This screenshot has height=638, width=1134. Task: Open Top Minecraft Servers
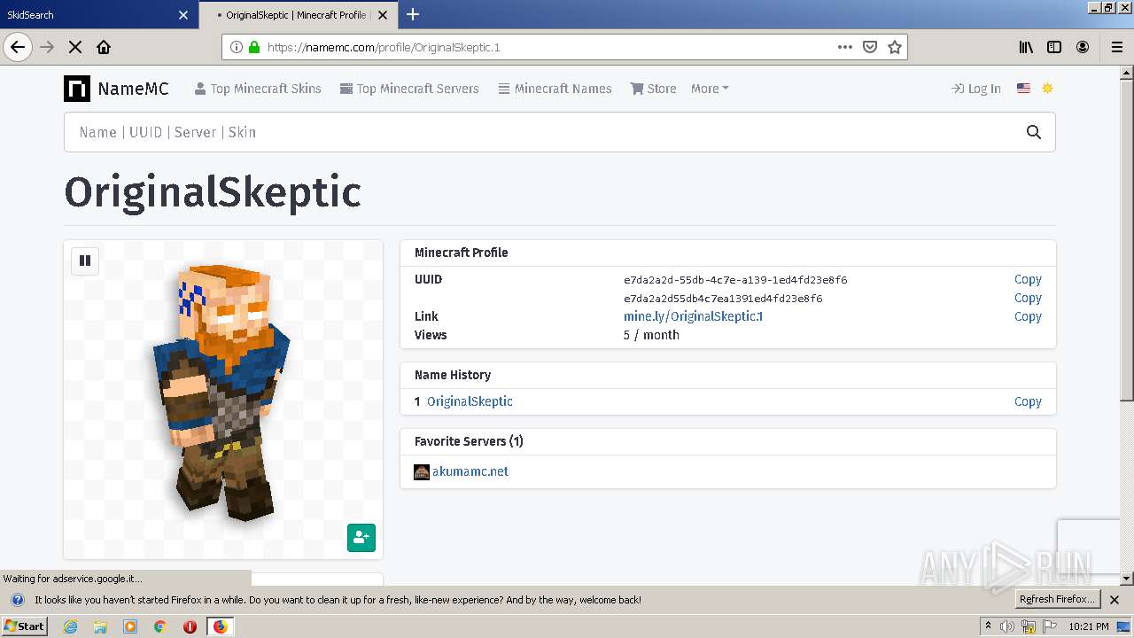[x=409, y=89]
